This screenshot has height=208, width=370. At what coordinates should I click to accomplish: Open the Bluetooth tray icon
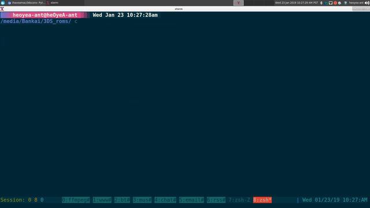pyautogui.click(x=321, y=3)
